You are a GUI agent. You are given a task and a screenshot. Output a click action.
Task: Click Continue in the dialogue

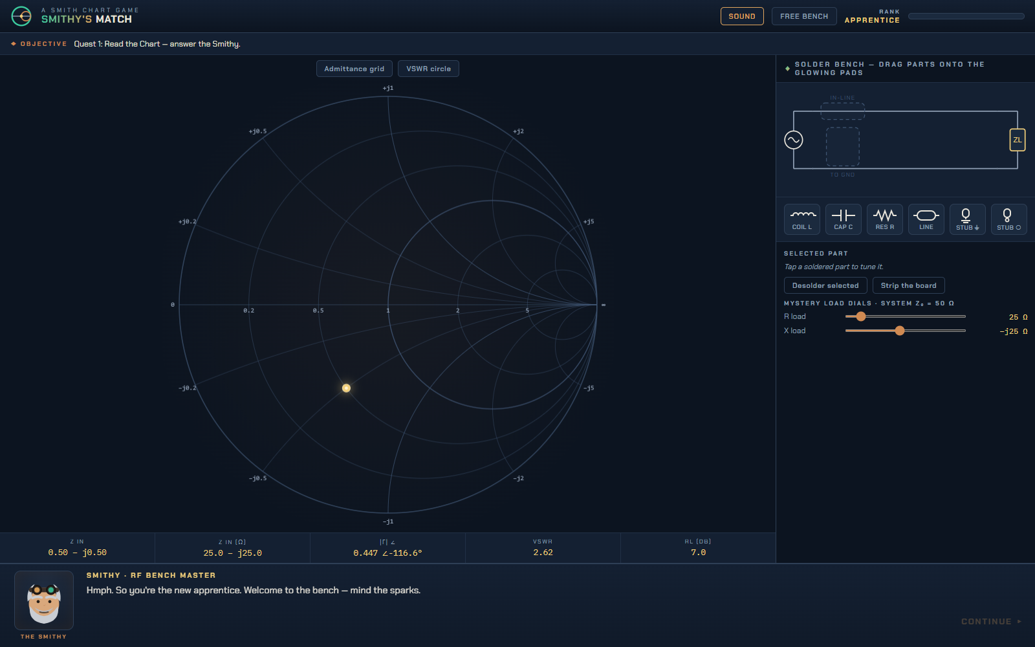991,621
